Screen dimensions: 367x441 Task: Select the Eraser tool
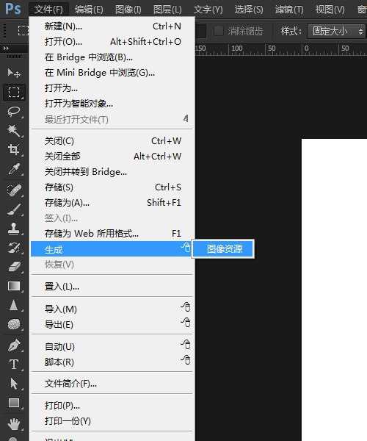click(13, 266)
